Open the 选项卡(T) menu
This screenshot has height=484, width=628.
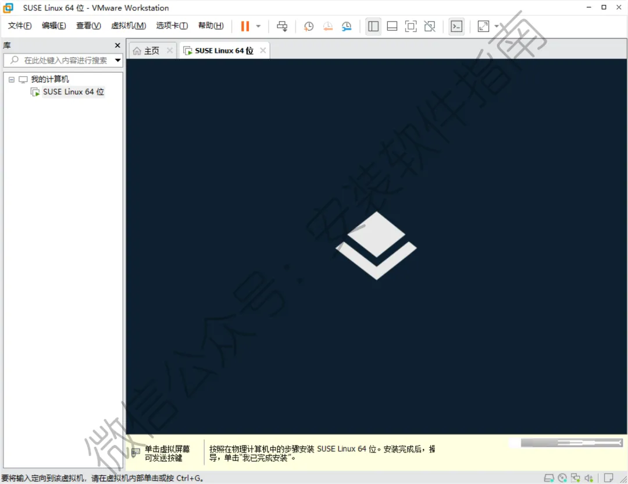pos(172,26)
